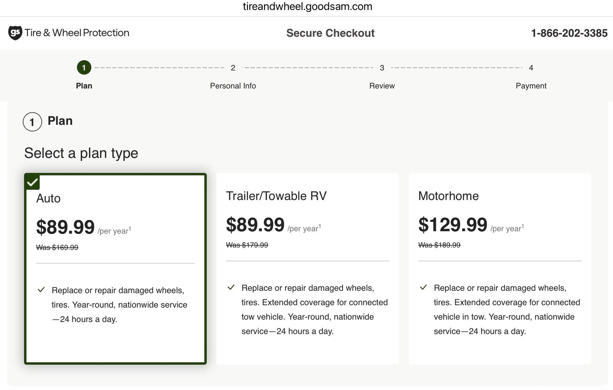Click the tireandwheel.goodsam.com address bar

click(307, 6)
